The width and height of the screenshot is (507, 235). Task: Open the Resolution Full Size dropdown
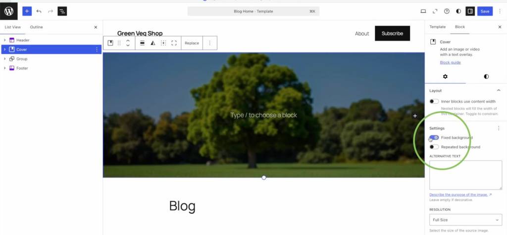465,220
